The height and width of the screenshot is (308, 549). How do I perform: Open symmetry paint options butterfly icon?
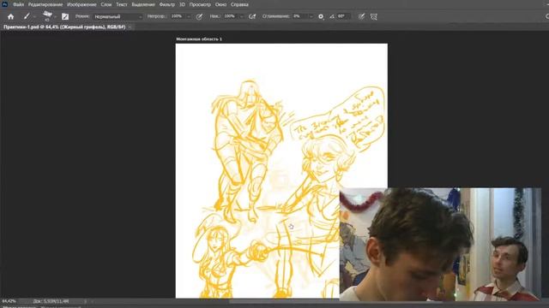pos(374,16)
